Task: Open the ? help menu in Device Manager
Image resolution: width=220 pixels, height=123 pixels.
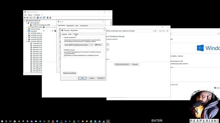Action: click(x=42, y=15)
